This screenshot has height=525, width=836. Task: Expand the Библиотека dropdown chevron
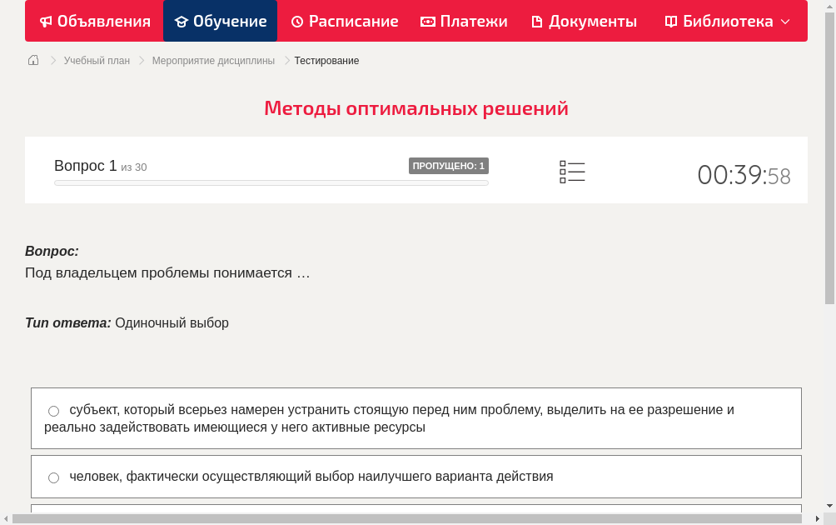pyautogui.click(x=784, y=22)
